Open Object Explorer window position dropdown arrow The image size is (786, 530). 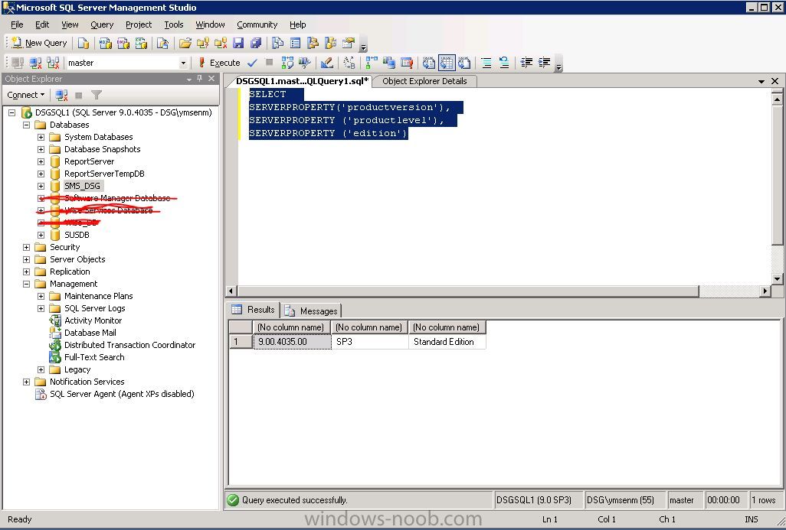189,79
